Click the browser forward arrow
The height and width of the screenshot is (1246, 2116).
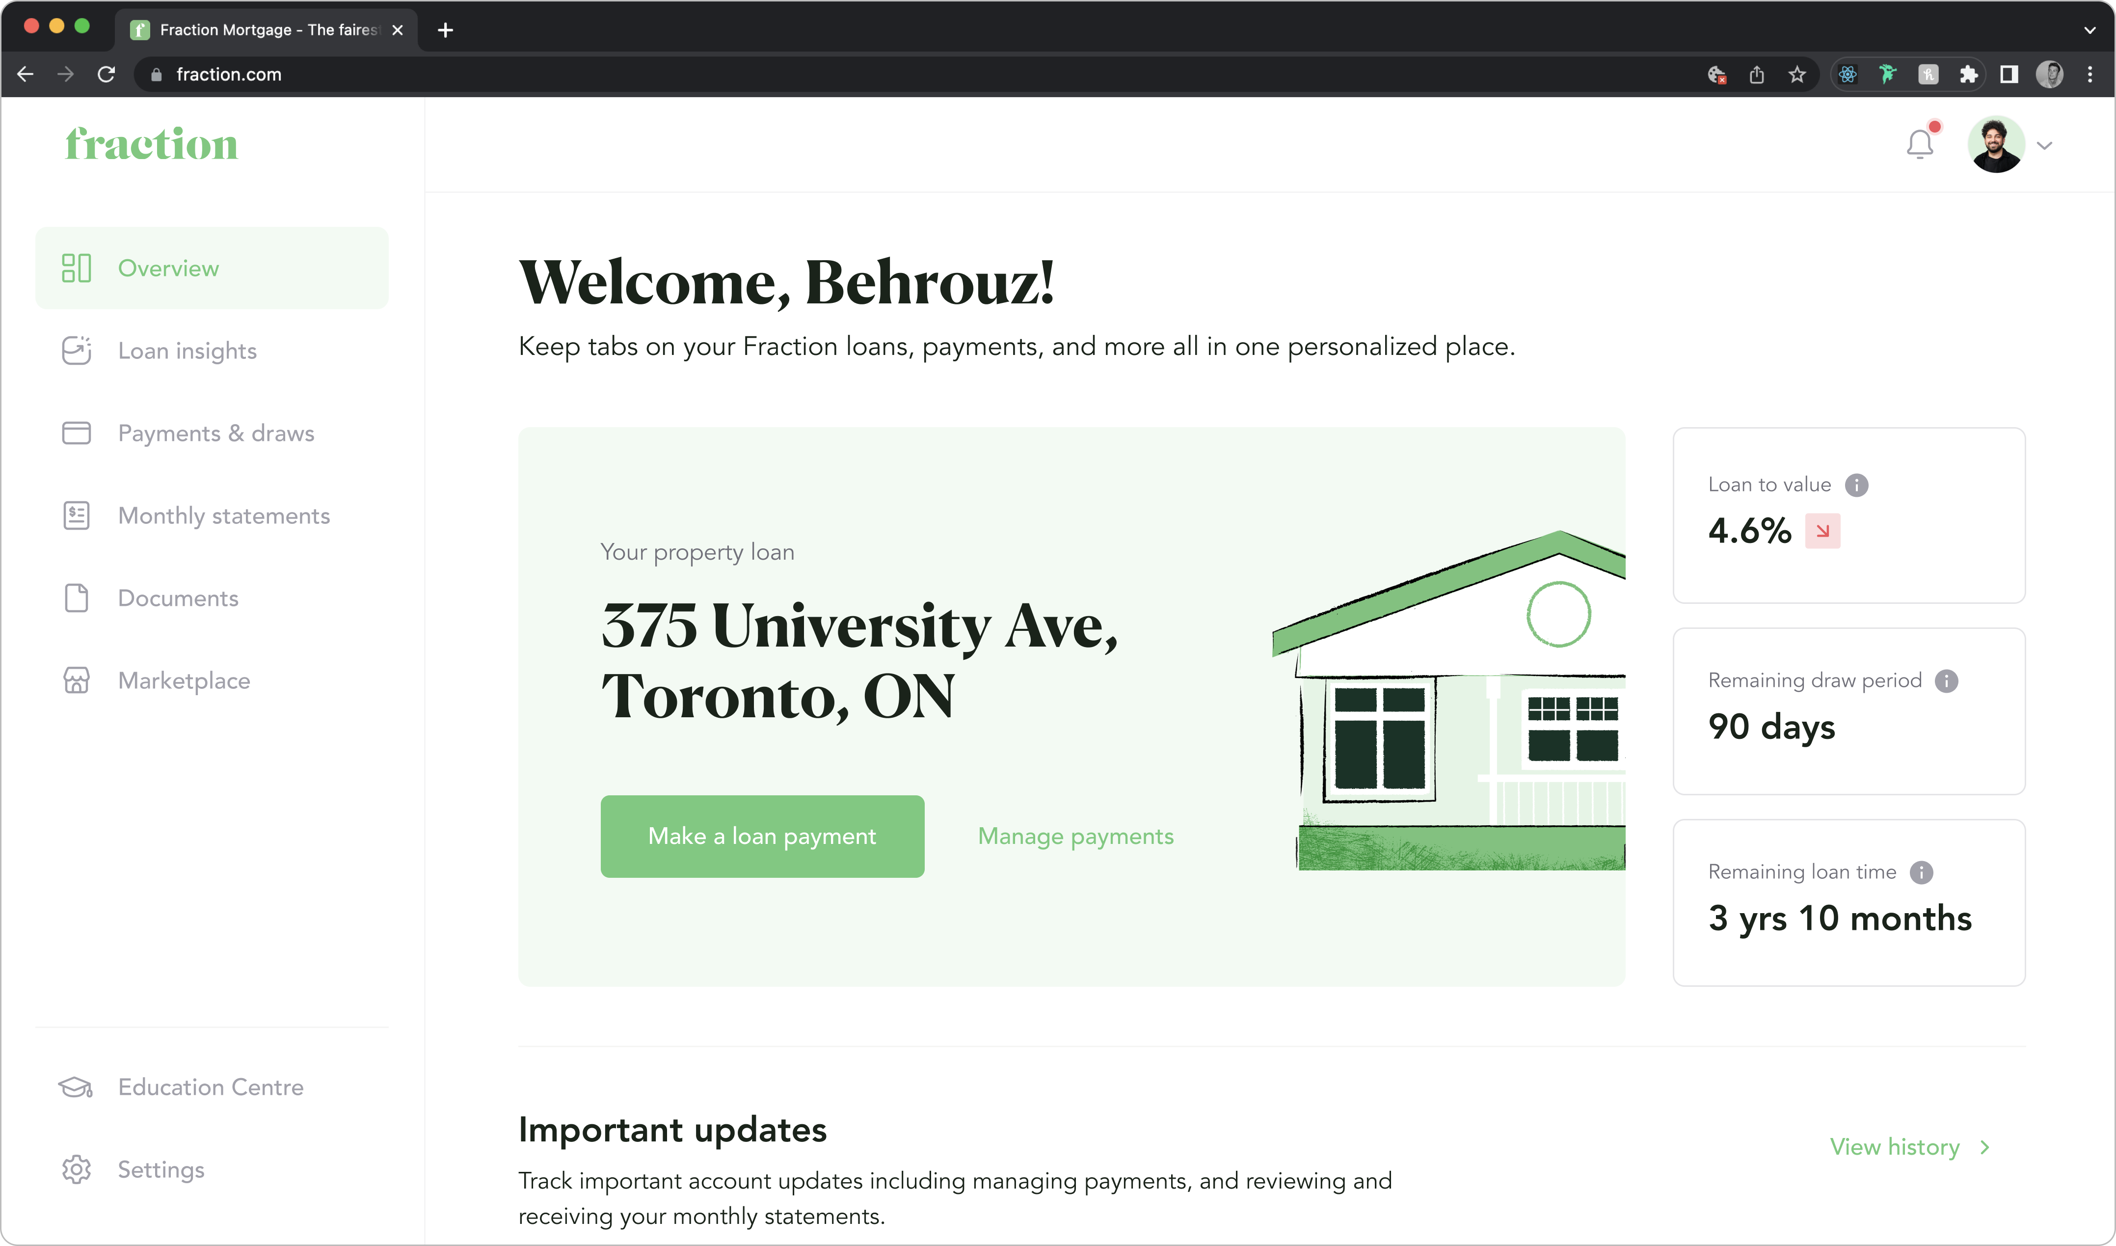[65, 75]
